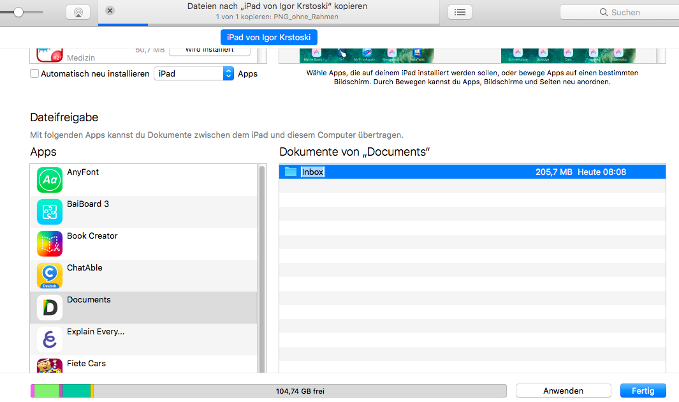679x402 pixels.
Task: Click the Inbox folder icon
Action: (291, 172)
